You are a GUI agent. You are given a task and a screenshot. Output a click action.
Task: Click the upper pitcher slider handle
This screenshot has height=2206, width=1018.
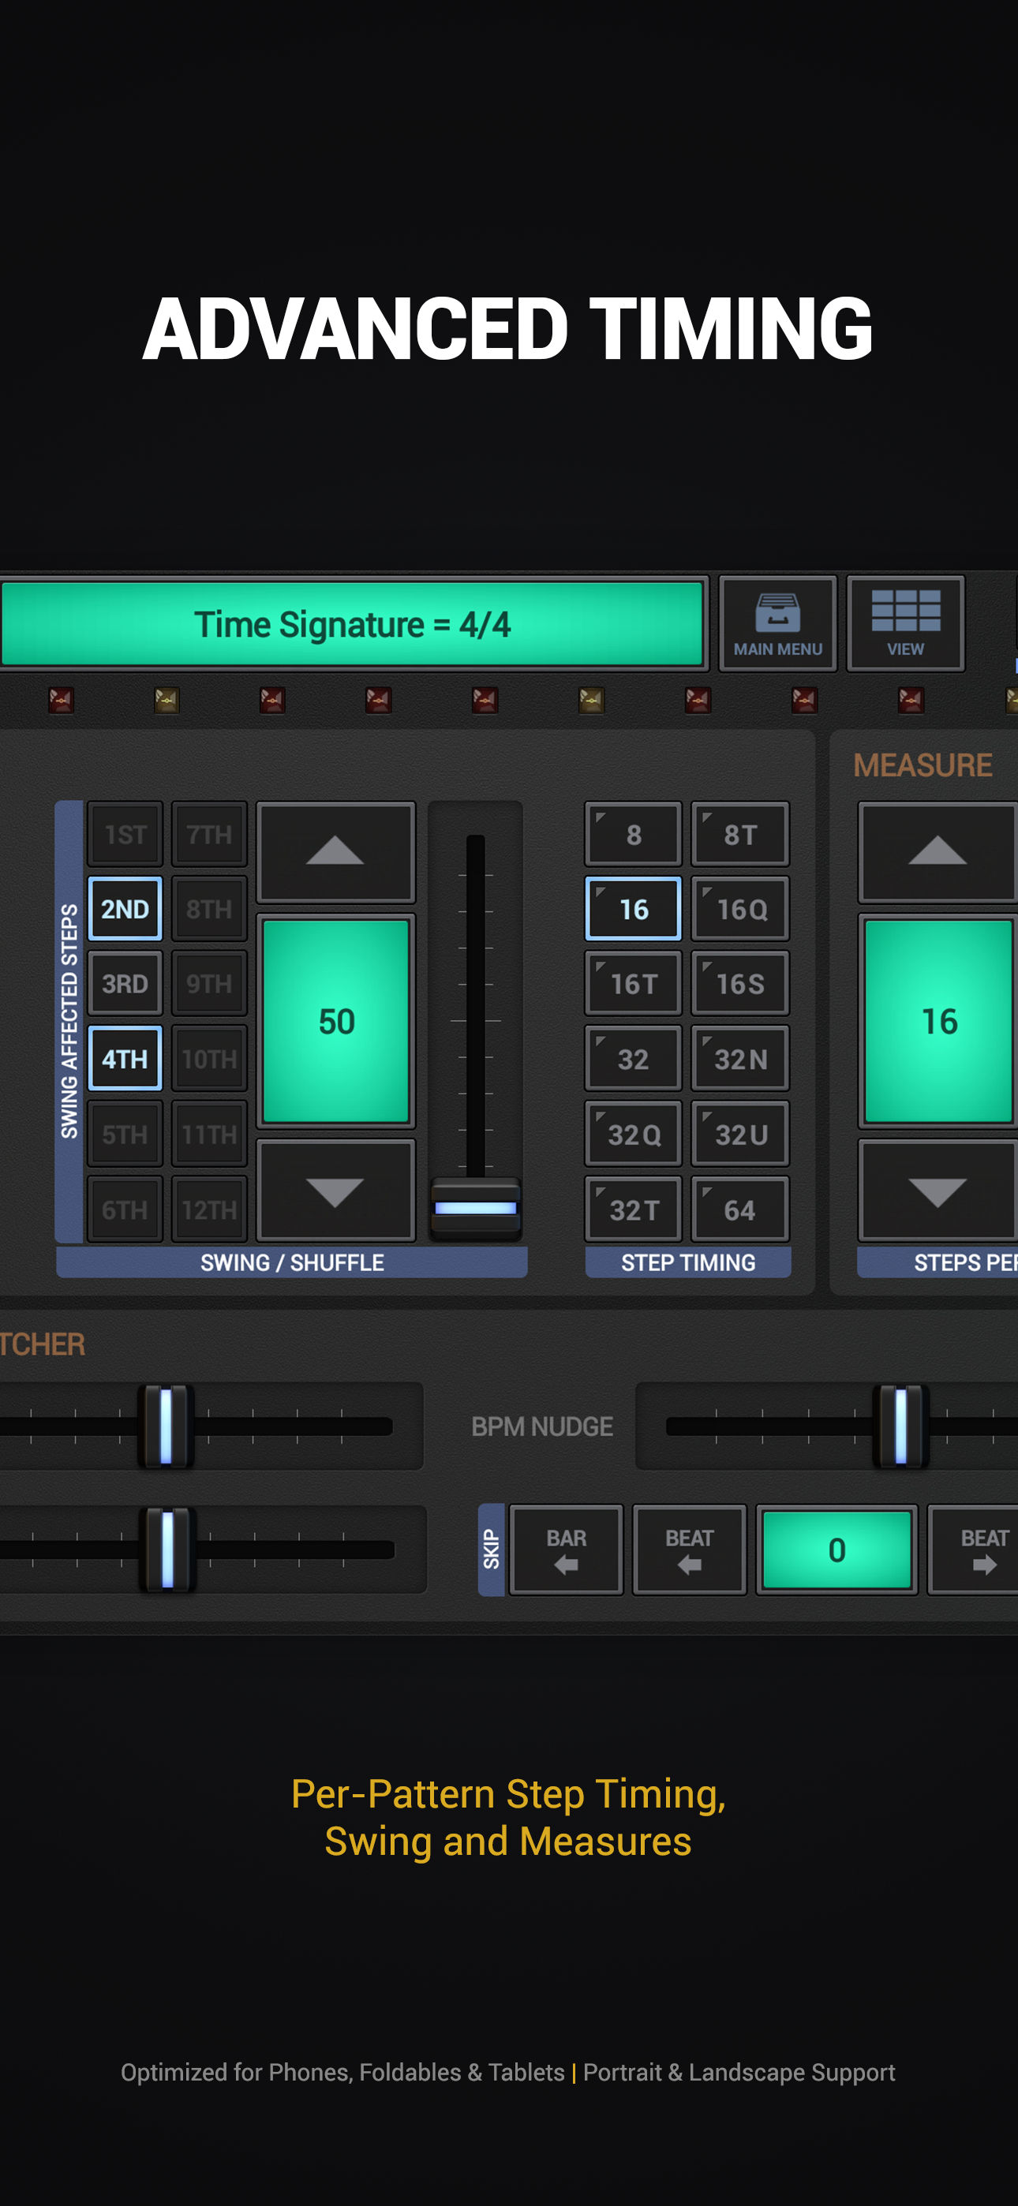167,1426
